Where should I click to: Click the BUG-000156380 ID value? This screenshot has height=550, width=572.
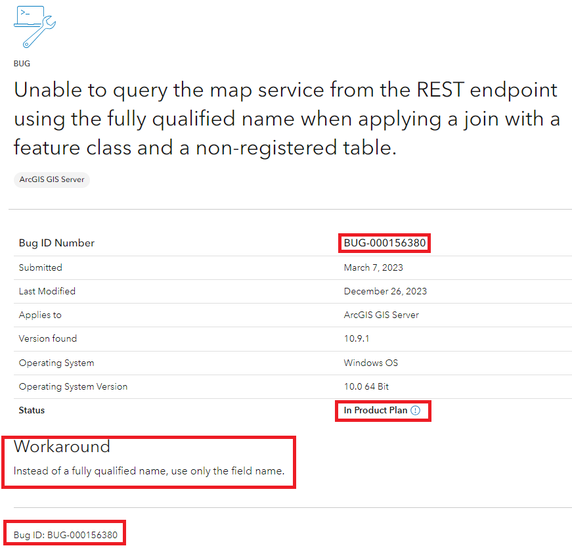(384, 243)
